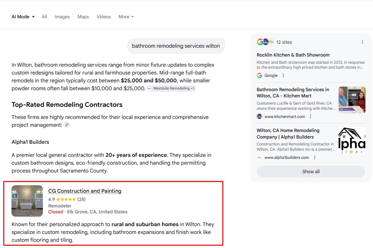This screenshot has height=248, width=373.
Task: Click bold '$25,000 and $50,000' price text
Action: point(149,80)
